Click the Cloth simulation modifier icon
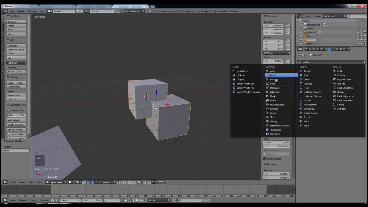This screenshot has width=368, height=207. [x=335, y=71]
